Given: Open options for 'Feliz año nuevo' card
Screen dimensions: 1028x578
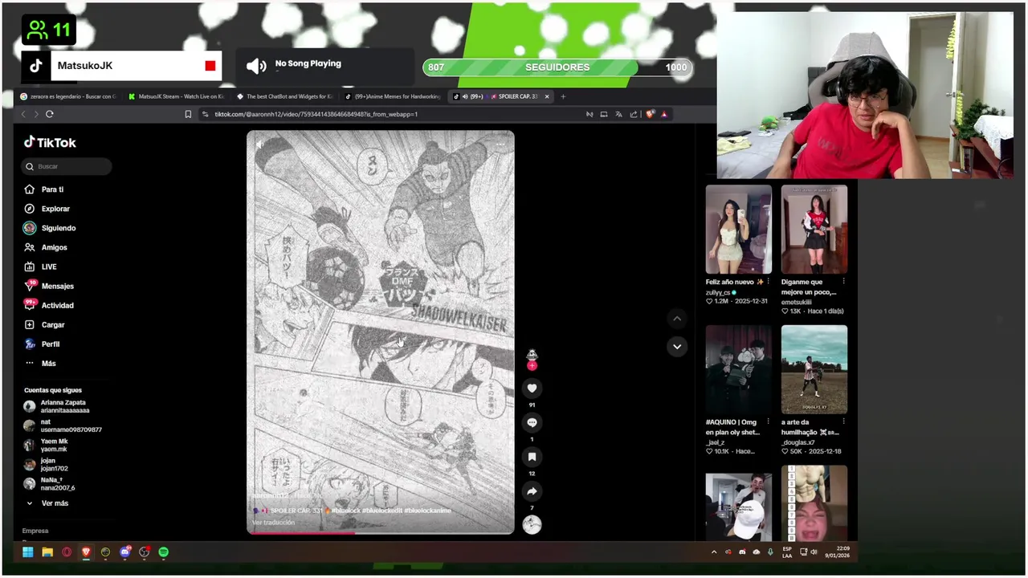Looking at the screenshot, I should click(768, 283).
